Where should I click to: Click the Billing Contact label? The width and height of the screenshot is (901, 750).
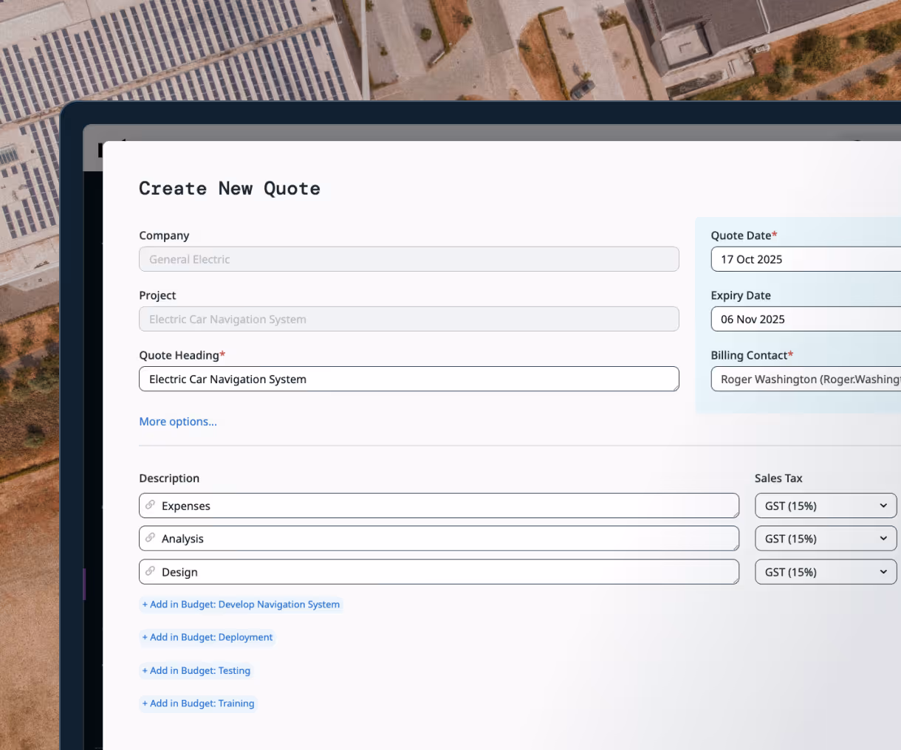click(x=752, y=355)
